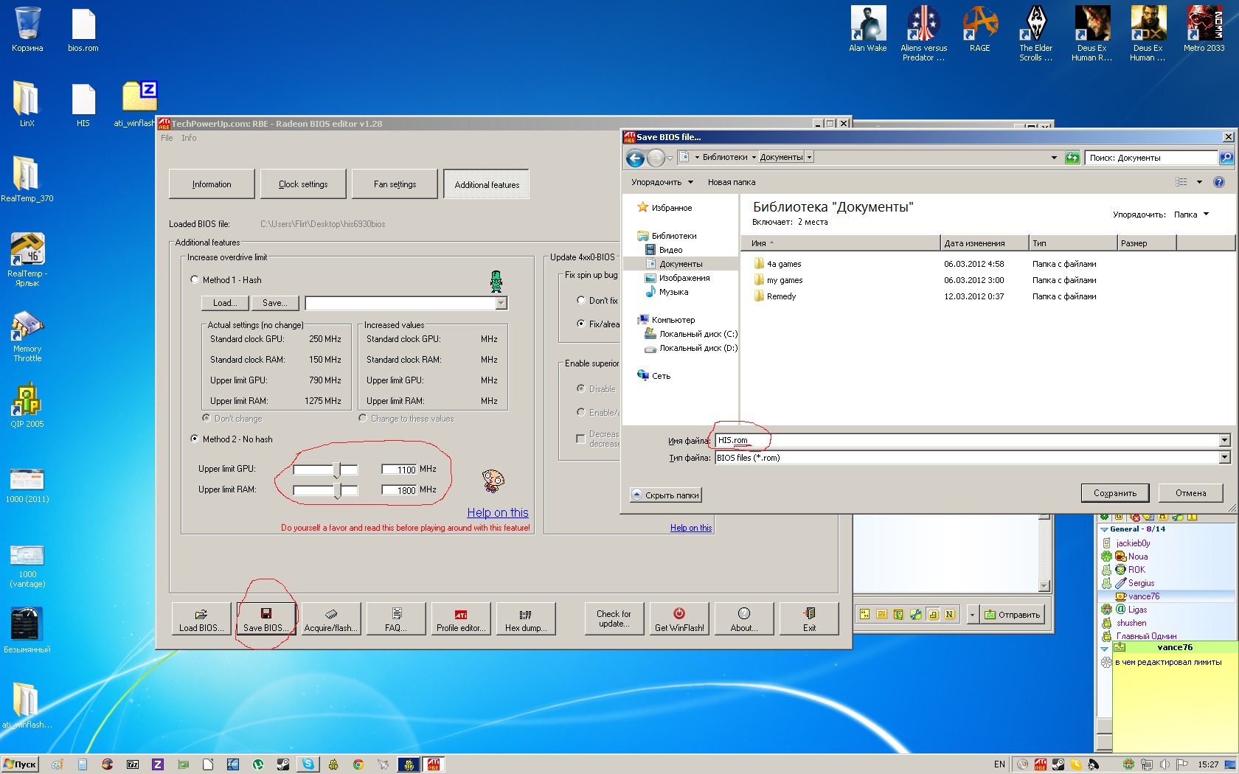Viewport: 1239px width, 774px height.
Task: Open the Acquire/flash tool in RBE
Action: point(331,618)
